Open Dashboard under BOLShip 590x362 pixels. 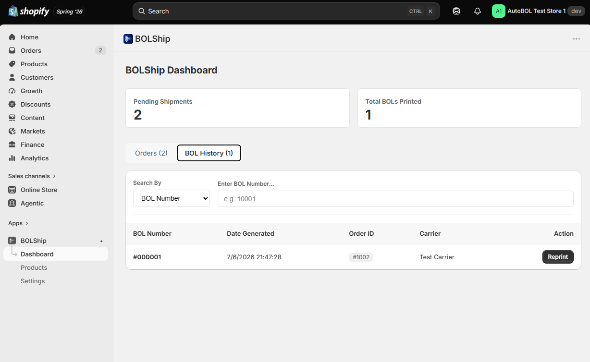point(56,254)
